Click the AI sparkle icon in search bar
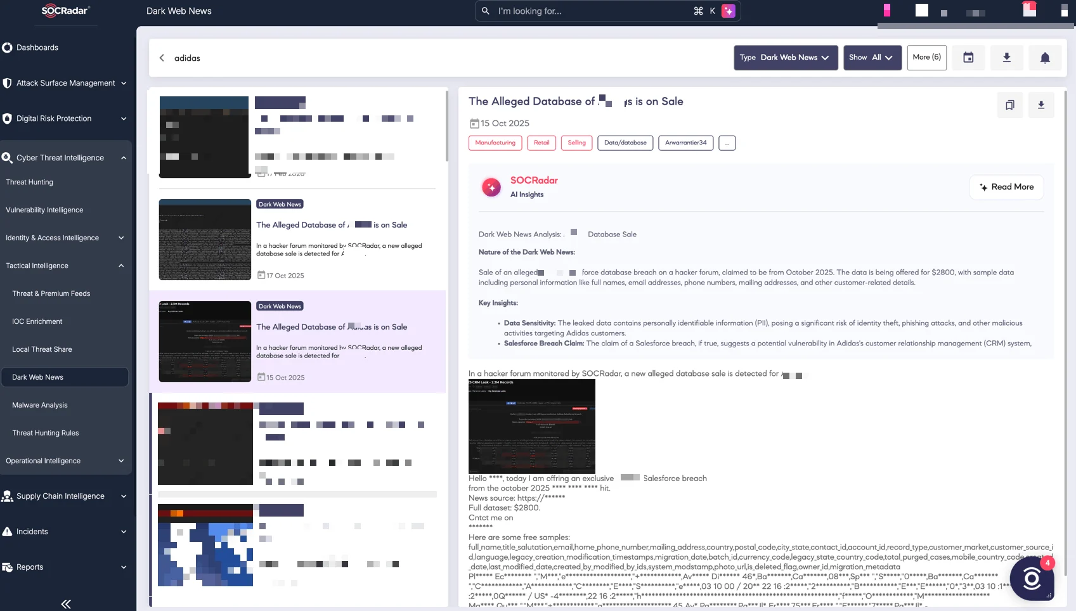Viewport: 1076px width, 611px height. pos(729,11)
